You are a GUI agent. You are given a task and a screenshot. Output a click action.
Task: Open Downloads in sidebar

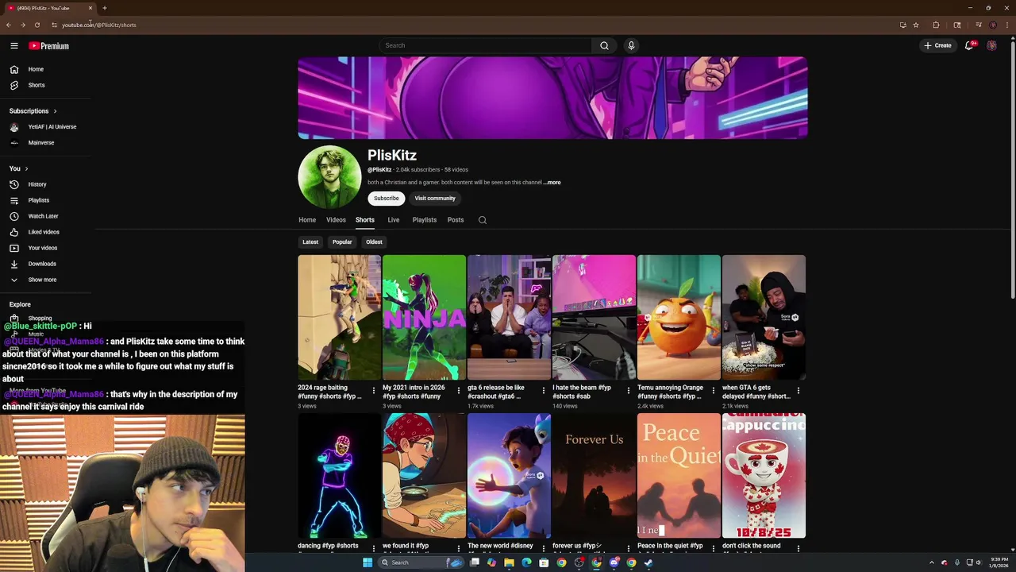pos(41,264)
